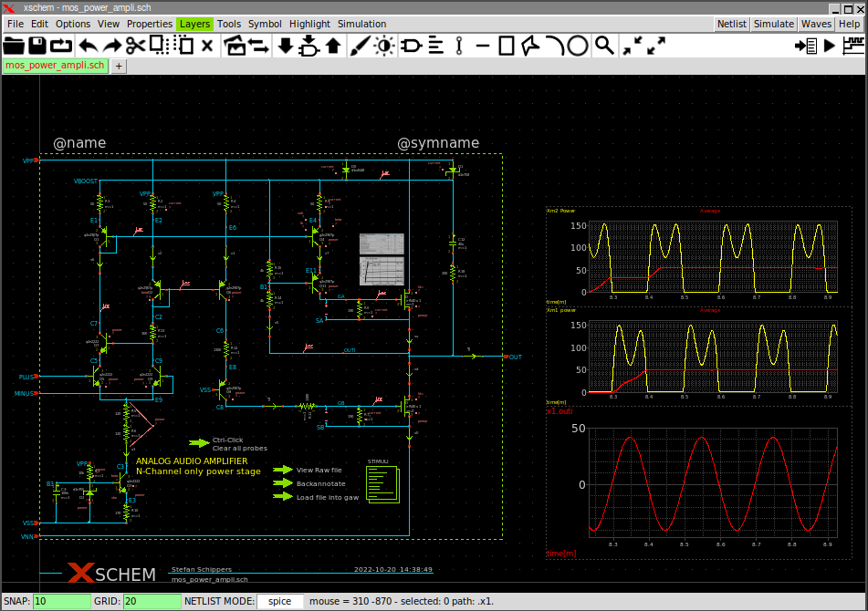Open the Simulation menu
Screen dimensions: 868x611
tap(361, 24)
